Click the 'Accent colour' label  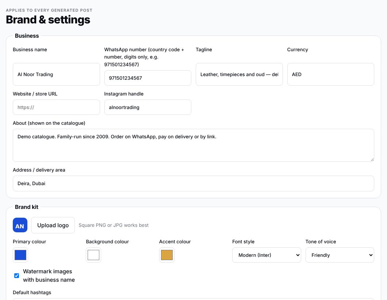(175, 241)
